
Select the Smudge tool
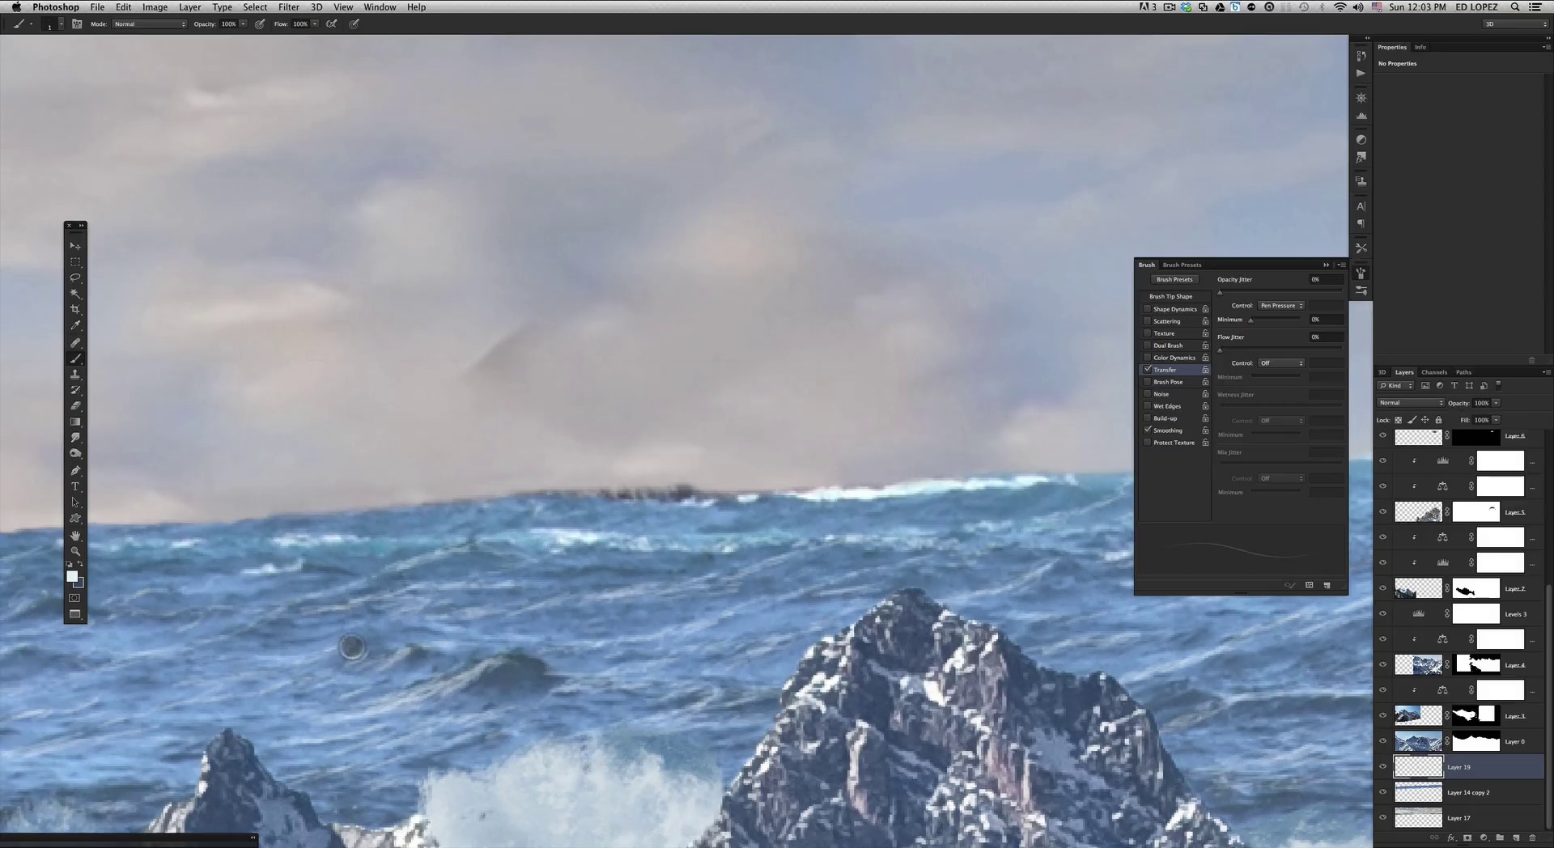[x=75, y=438]
